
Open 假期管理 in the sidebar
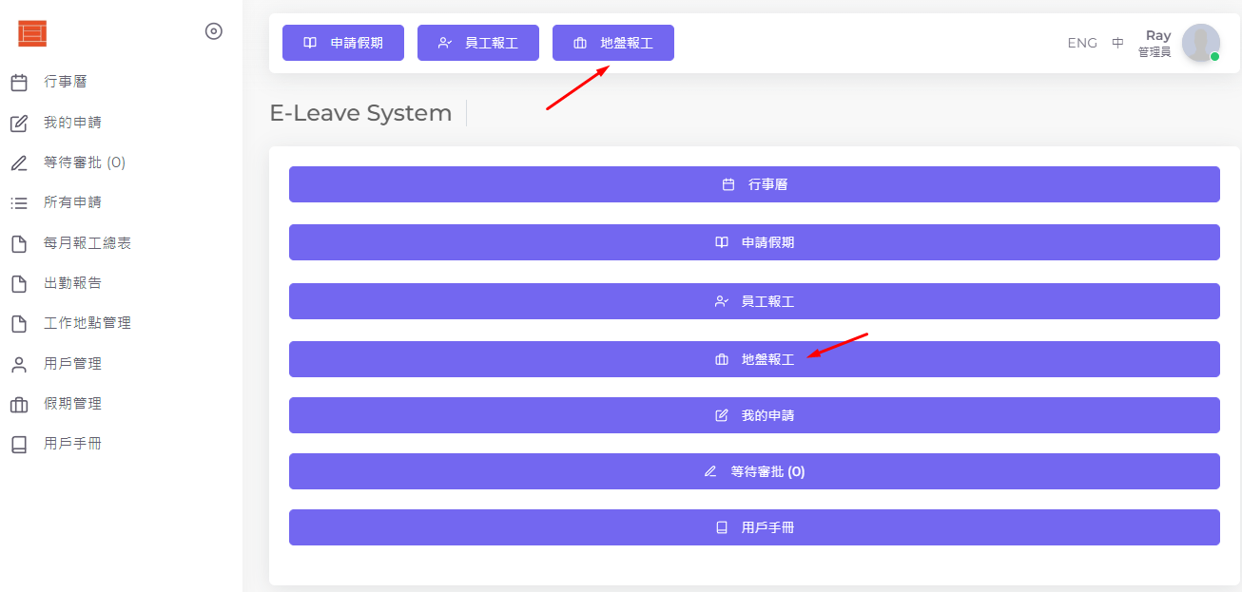point(72,404)
